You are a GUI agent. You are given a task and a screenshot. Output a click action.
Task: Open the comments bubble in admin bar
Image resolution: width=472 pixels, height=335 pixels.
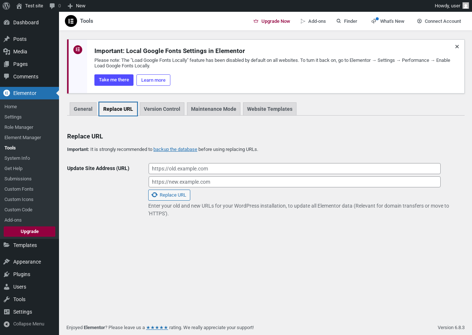[52, 6]
